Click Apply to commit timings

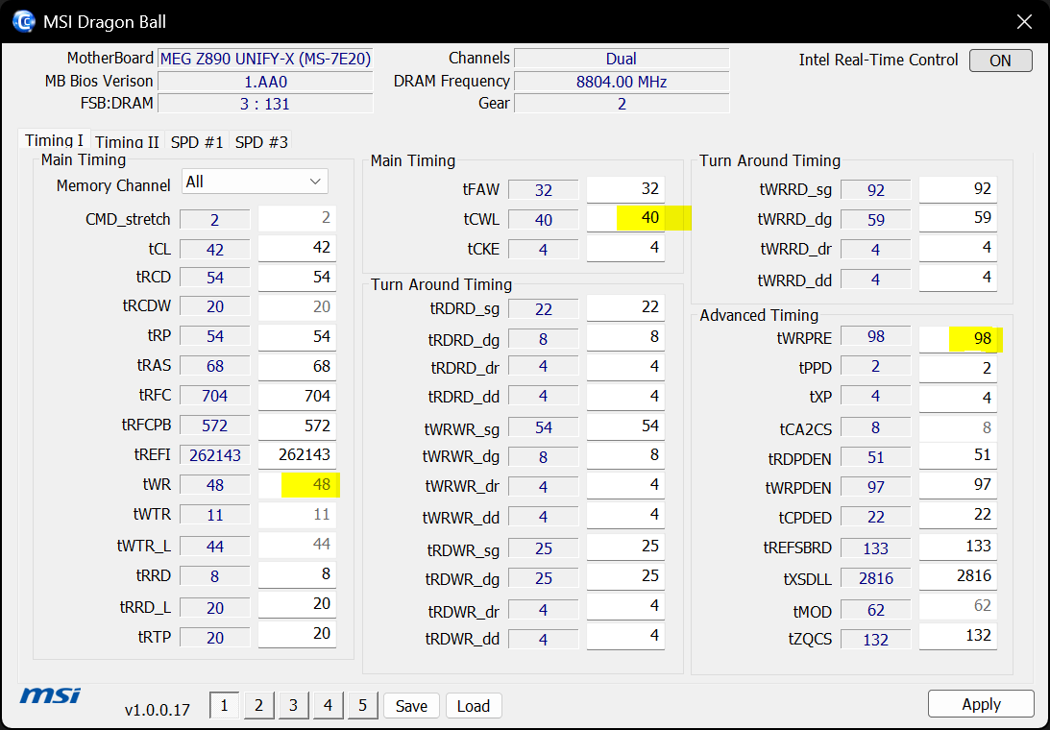(x=981, y=704)
